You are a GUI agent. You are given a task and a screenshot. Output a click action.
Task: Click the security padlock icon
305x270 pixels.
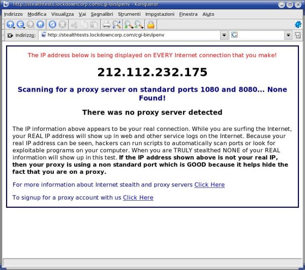click(151, 24)
